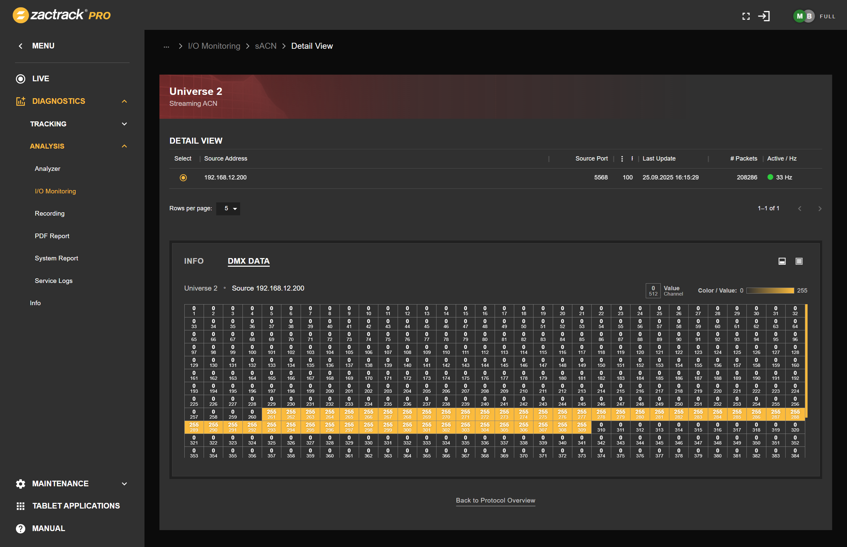Click the Tablet Applications grid icon

click(20, 506)
